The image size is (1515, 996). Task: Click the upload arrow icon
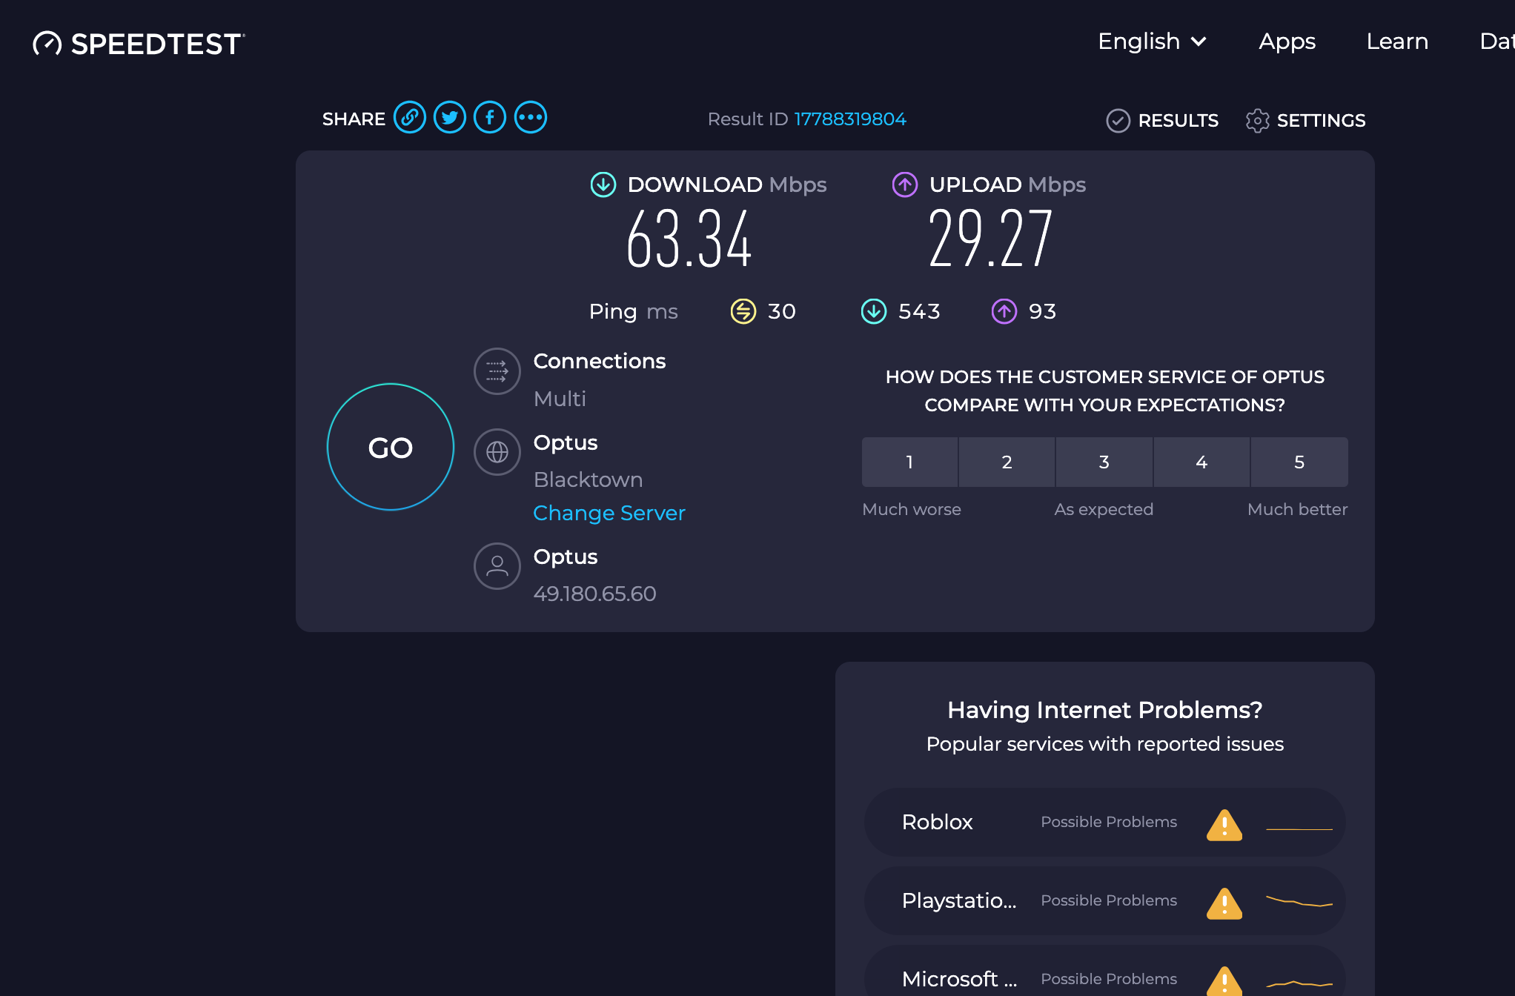(905, 185)
